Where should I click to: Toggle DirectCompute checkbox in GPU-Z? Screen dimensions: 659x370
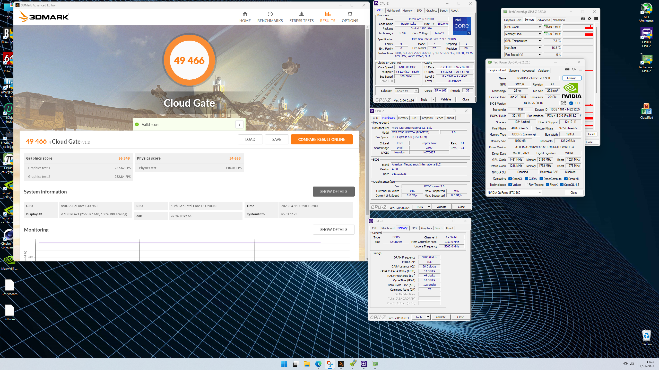[x=541, y=179]
